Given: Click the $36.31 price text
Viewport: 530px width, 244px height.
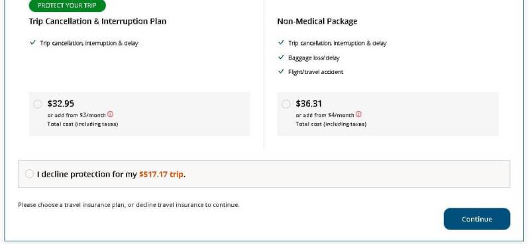Looking at the screenshot, I should point(309,104).
